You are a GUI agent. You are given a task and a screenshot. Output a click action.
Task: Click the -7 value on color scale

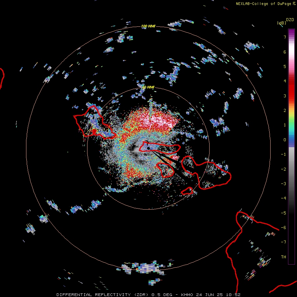click(283, 242)
